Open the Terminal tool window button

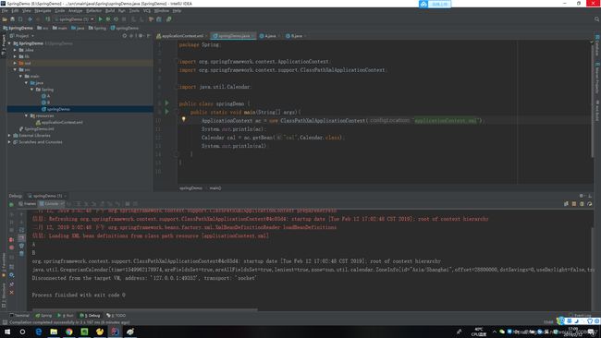19,316
